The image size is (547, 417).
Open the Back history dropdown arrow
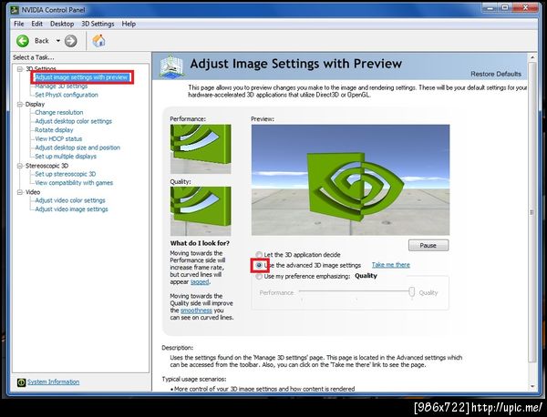[58, 41]
